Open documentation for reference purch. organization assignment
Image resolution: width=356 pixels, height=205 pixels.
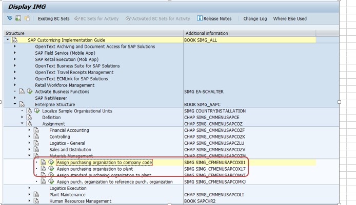click(44, 181)
